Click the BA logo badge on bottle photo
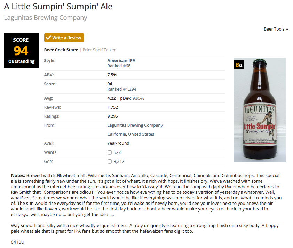This screenshot has height=248, width=293. point(238,65)
